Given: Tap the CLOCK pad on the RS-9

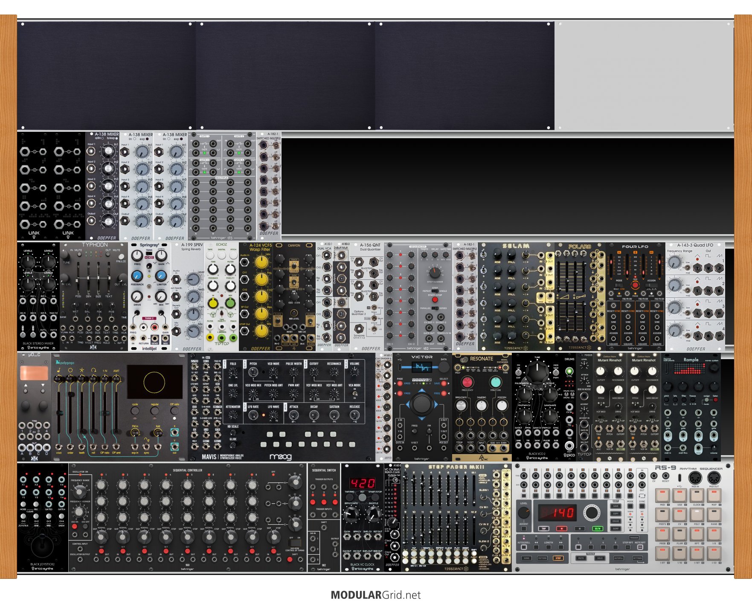Looking at the screenshot, I should pyautogui.click(x=697, y=496).
